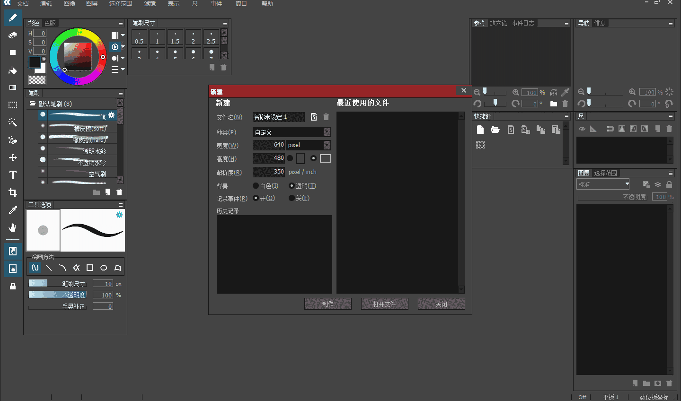The image size is (681, 401).
Task: Select the Text tool
Action: tap(12, 174)
